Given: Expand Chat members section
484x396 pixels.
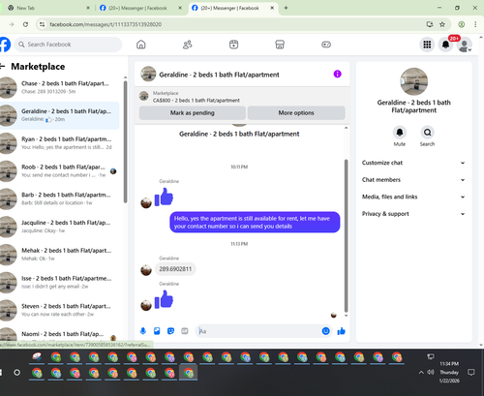Looking at the screenshot, I should (413, 180).
